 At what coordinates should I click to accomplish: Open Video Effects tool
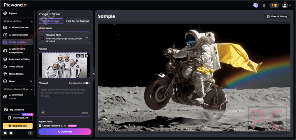click(13, 67)
